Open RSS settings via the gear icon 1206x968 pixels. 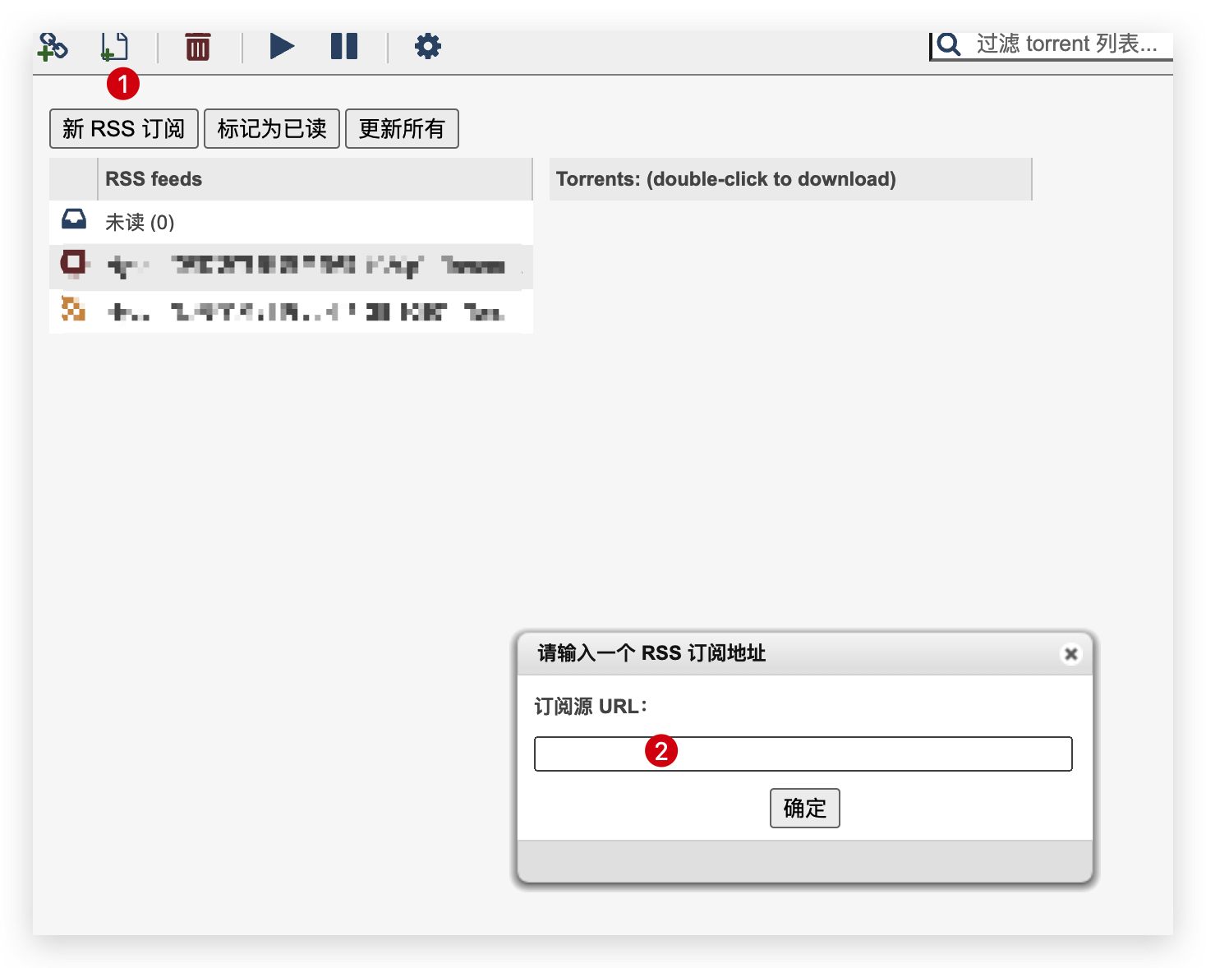[426, 47]
